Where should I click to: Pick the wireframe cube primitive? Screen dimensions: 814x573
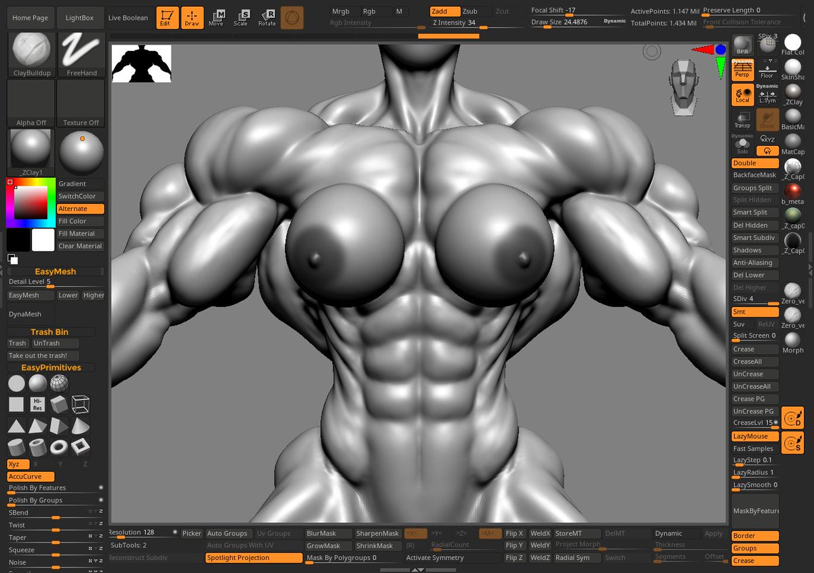tap(80, 405)
